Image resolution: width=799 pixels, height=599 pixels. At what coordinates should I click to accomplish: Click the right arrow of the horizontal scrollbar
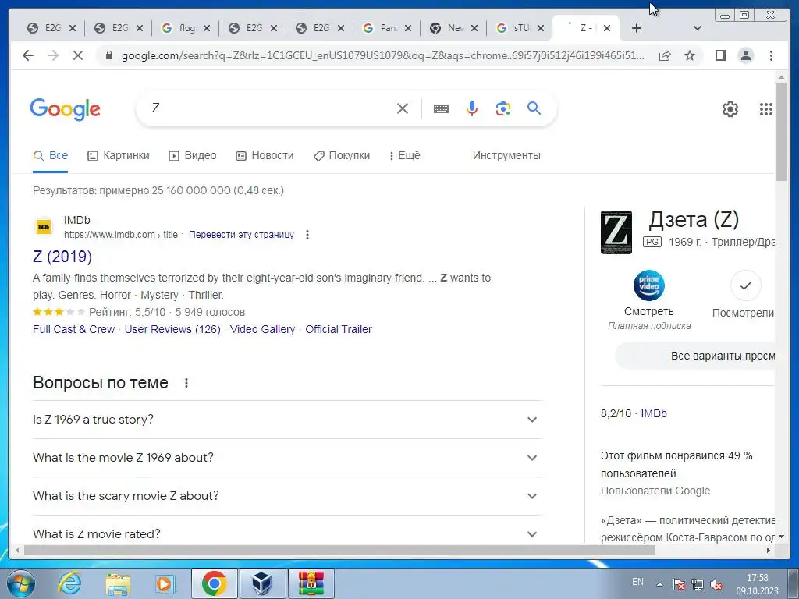click(769, 550)
